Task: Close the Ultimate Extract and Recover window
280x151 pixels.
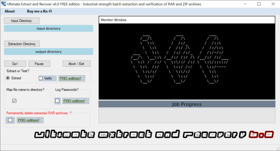Action: 273,4
